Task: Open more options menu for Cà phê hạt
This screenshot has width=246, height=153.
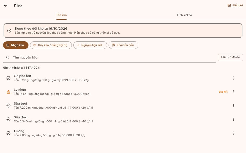Action: click(x=234, y=78)
